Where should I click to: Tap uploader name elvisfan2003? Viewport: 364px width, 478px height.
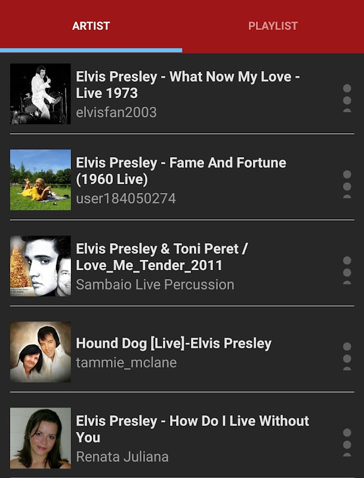[116, 112]
